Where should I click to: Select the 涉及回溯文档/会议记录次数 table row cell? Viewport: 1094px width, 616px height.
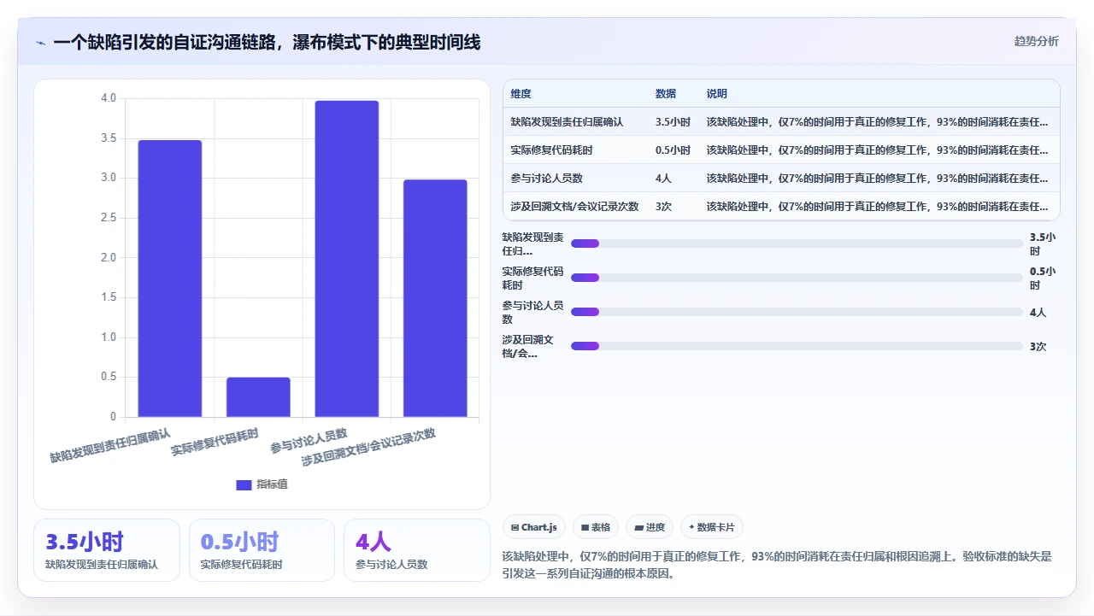pyautogui.click(x=574, y=207)
